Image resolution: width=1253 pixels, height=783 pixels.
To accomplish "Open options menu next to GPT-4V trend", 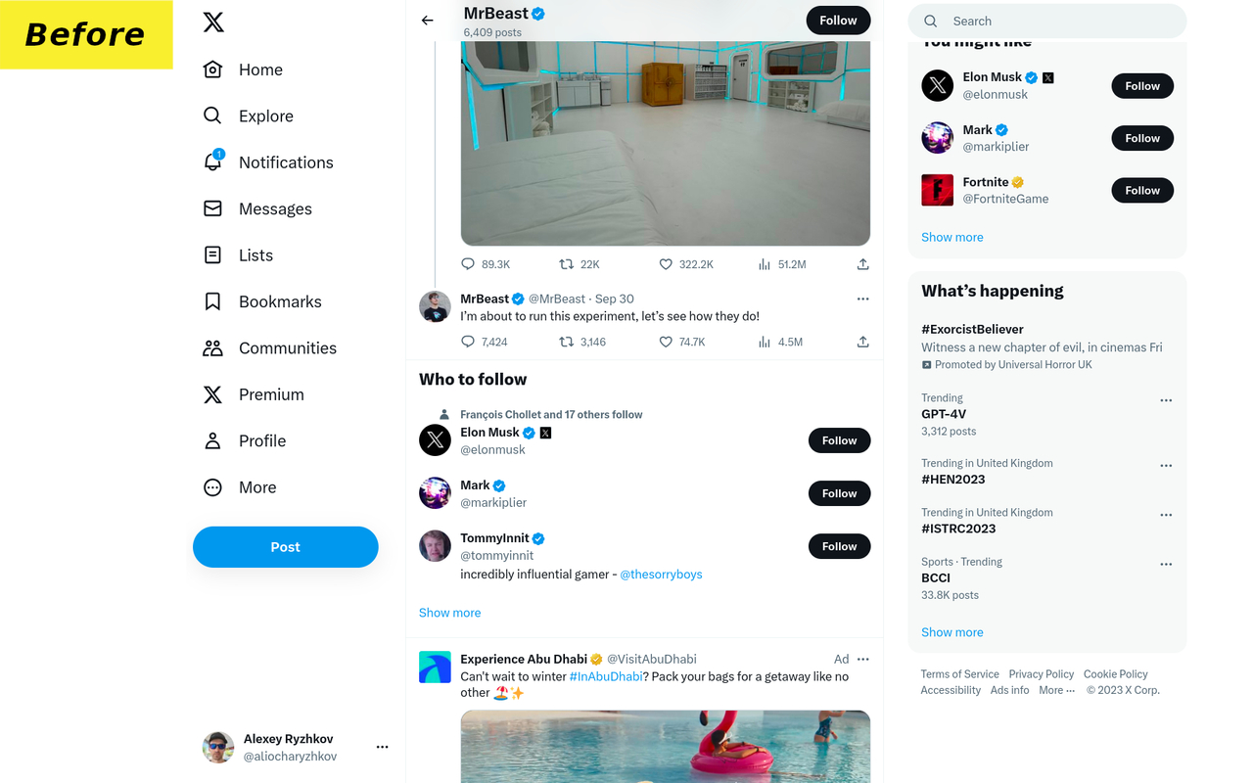I will click(1166, 399).
